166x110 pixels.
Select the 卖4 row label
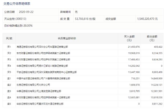coord(9,97)
